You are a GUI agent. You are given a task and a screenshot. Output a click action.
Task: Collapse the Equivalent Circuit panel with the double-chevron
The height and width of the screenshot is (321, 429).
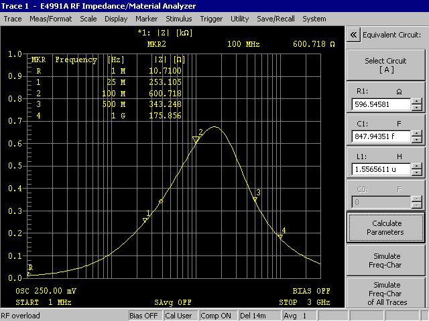click(x=353, y=35)
